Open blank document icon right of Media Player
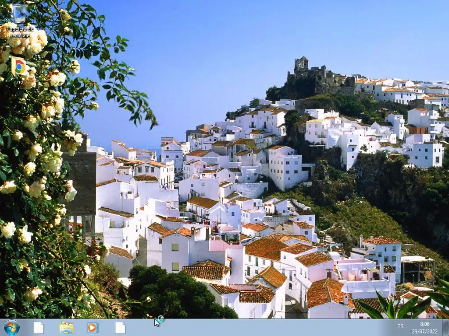Screen dimensions: 449x336 pos(120,328)
